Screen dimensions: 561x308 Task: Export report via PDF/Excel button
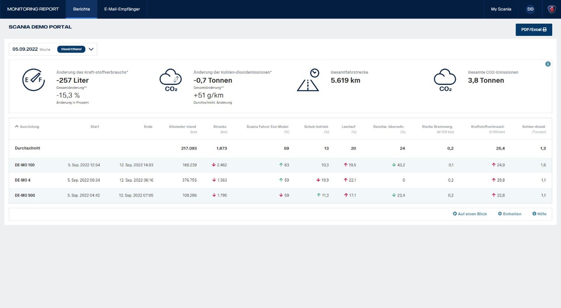[x=534, y=30]
